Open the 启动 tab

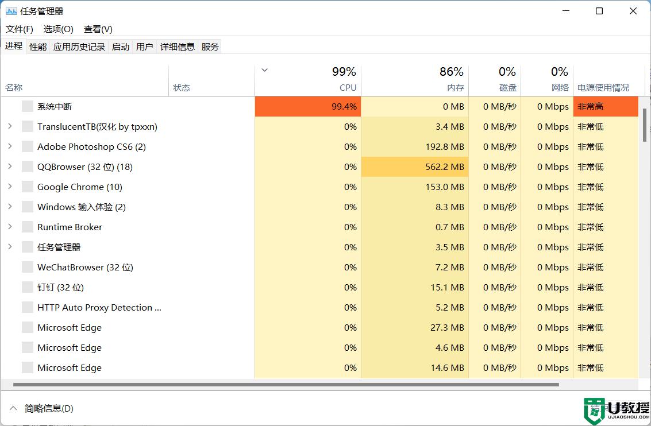tap(121, 47)
